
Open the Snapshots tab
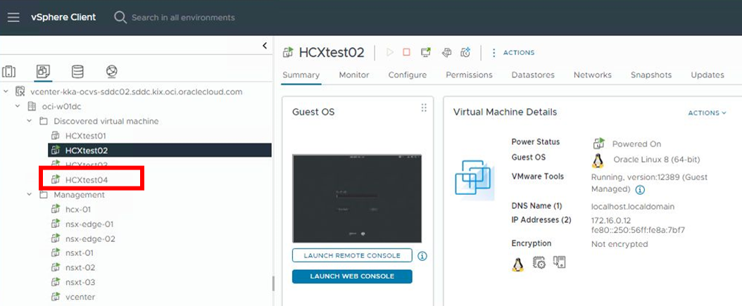tap(650, 75)
